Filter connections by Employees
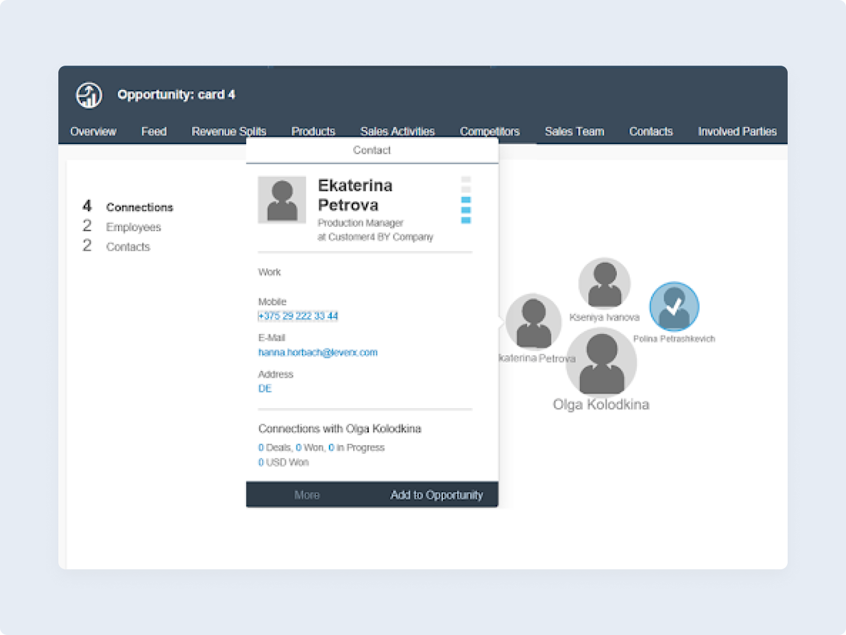This screenshot has height=635, width=846. click(122, 227)
